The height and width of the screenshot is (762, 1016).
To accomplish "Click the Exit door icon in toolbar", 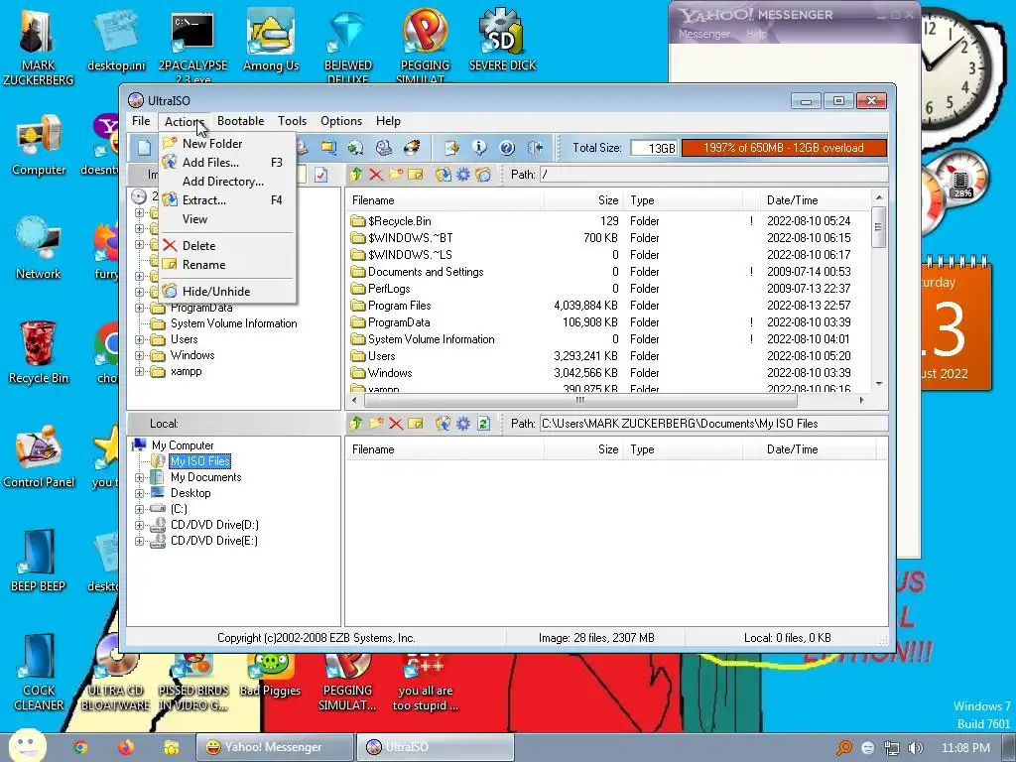I will 535,148.
